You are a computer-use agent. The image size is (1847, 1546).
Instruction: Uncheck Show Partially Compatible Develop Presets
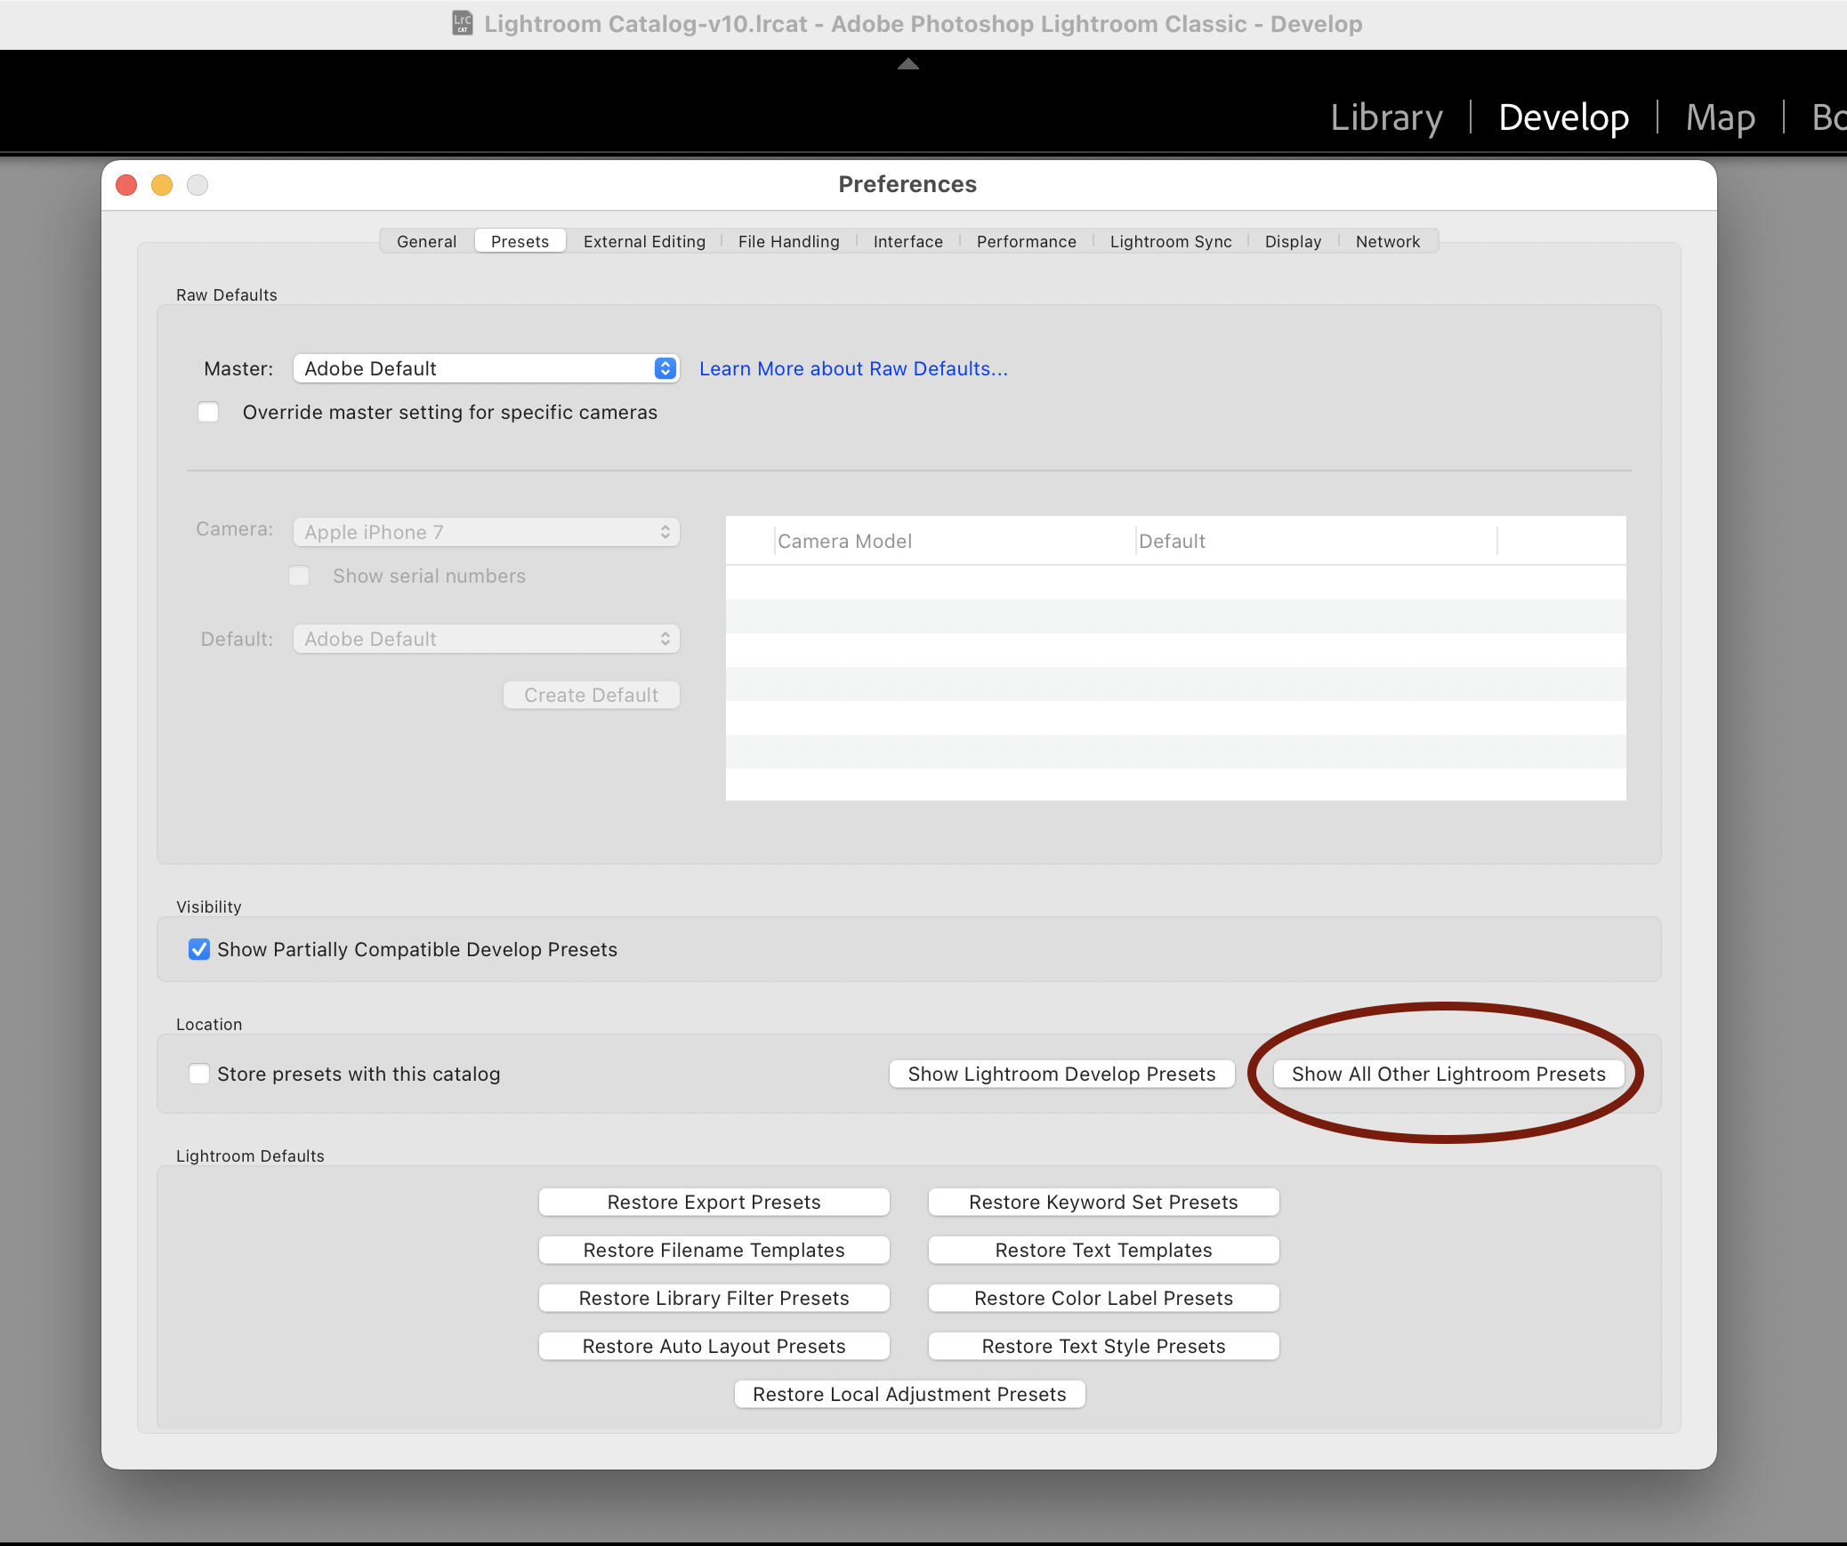pos(199,949)
